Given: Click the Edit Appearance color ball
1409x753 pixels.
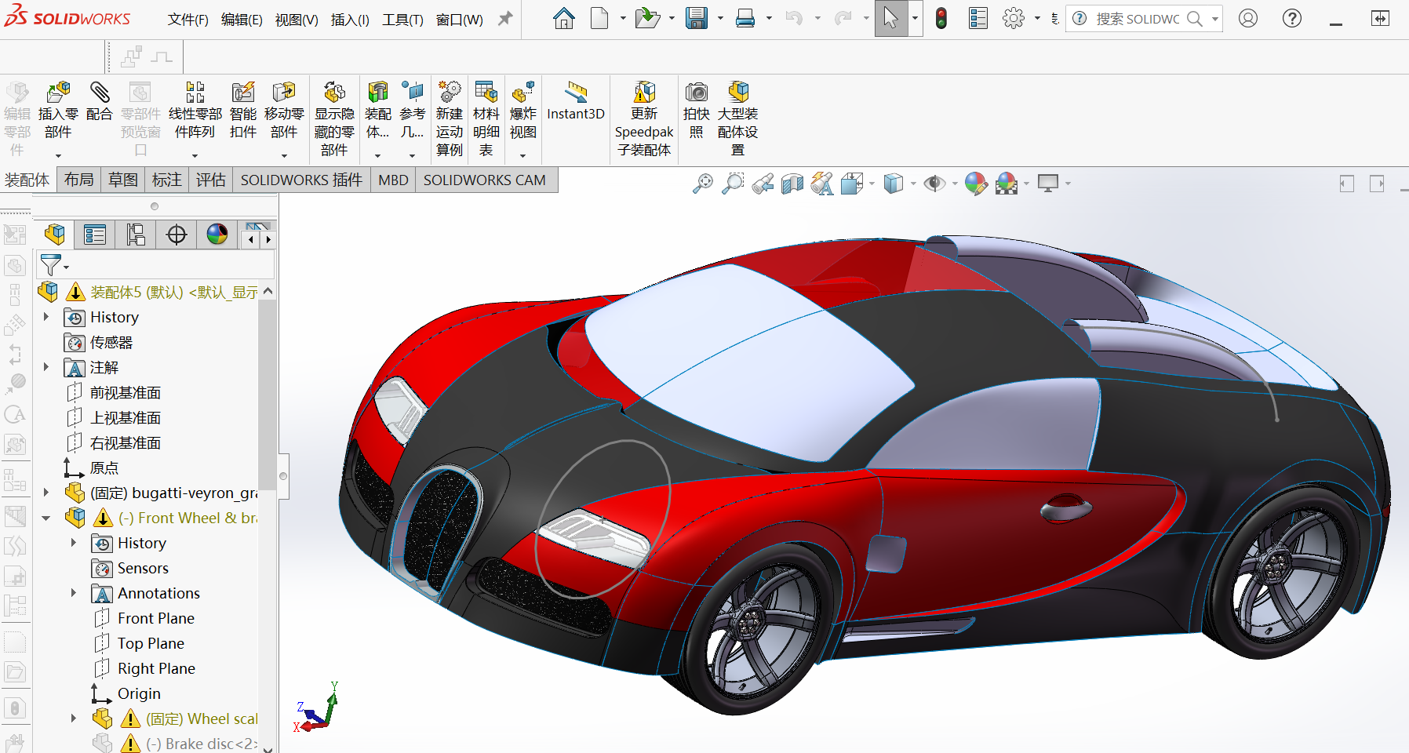Looking at the screenshot, I should 976,184.
